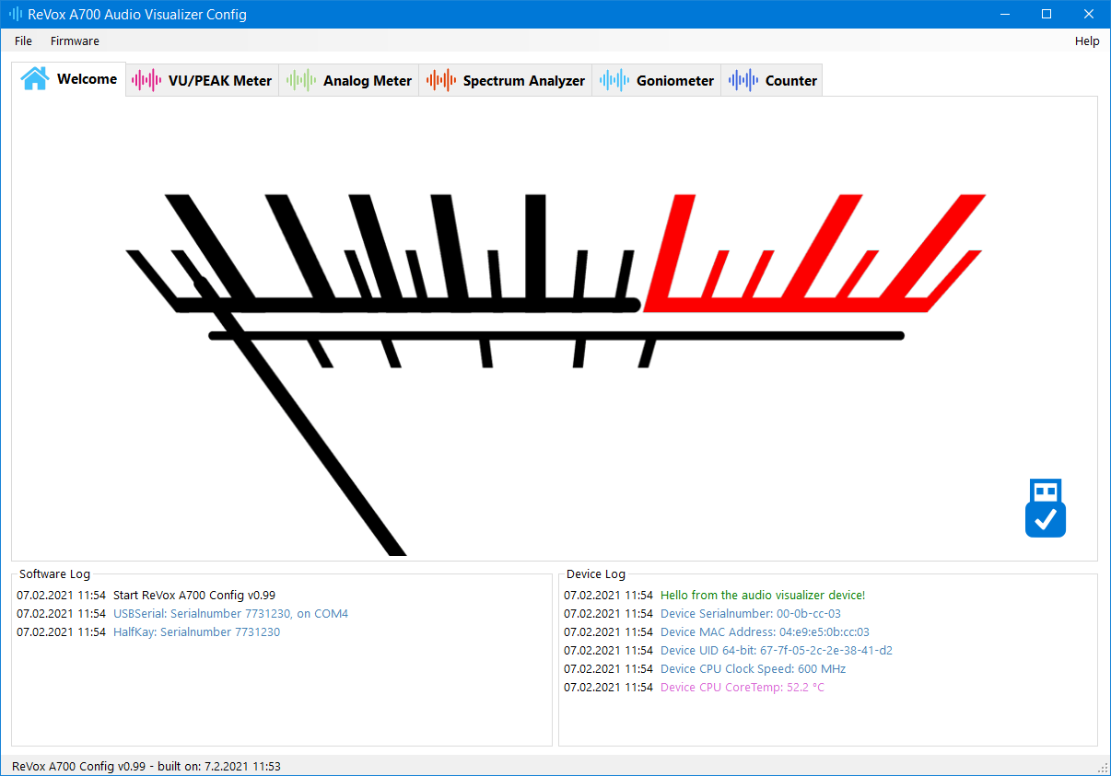Click the window title text
This screenshot has width=1111, height=776.
[137, 15]
